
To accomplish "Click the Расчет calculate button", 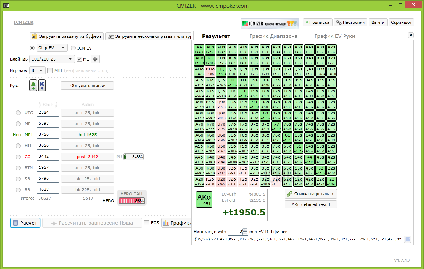I will click(25, 223).
